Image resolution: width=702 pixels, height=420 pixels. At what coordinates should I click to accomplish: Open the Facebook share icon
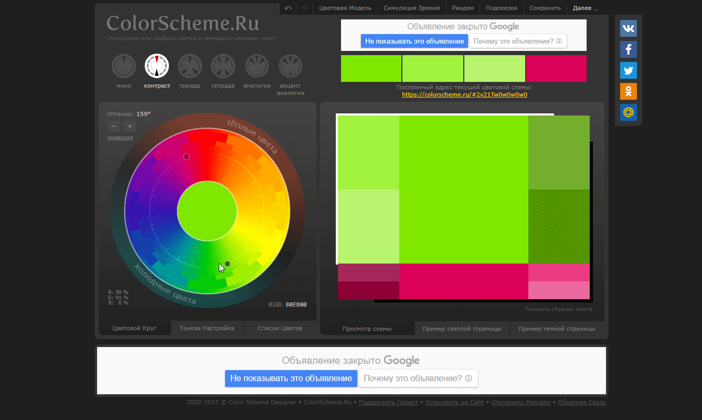(x=628, y=49)
